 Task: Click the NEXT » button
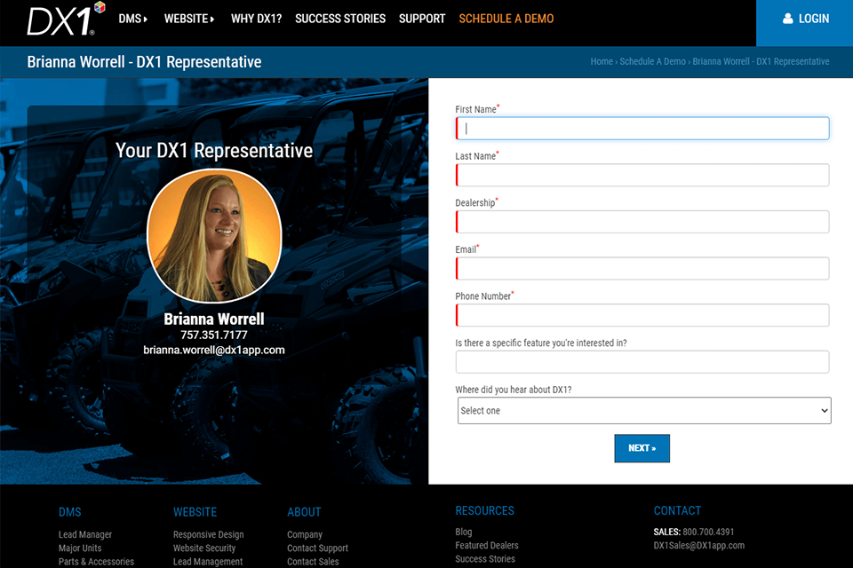point(642,448)
